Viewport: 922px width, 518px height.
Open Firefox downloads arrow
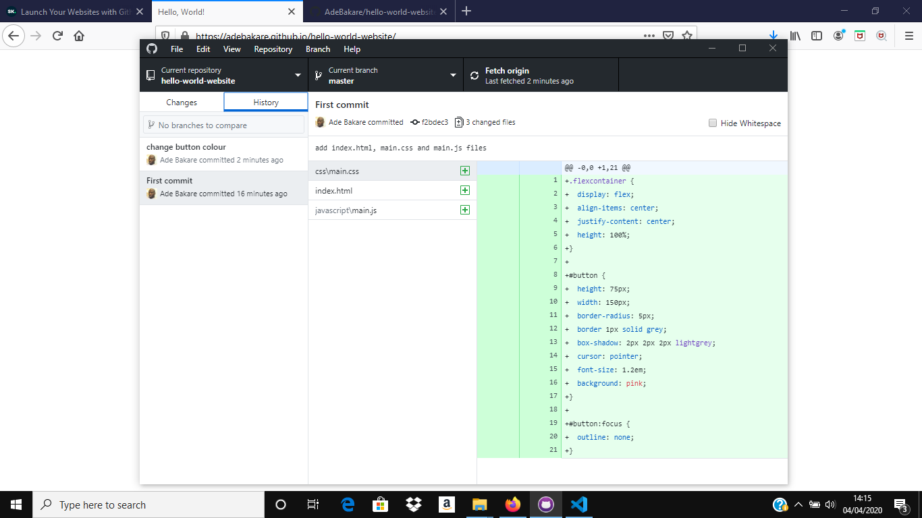774,36
